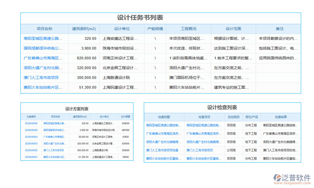
Task: Open check title 洛阳大道广生村北侧锦绣... link
Action: coord(163,142)
